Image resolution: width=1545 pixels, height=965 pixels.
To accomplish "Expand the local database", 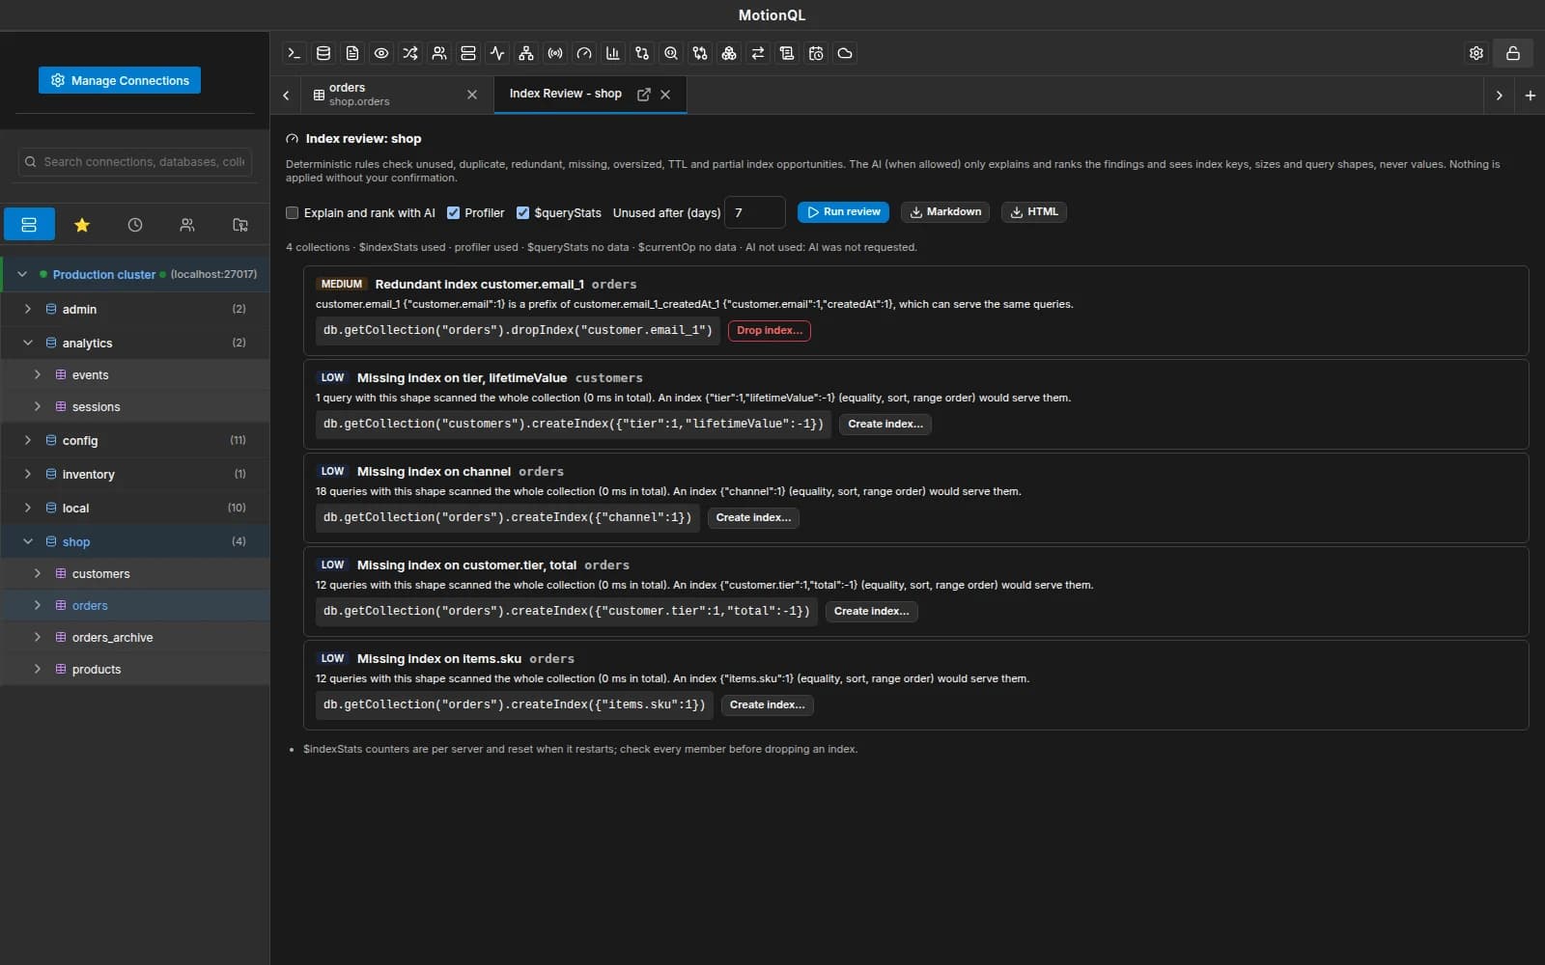I will (x=28, y=508).
